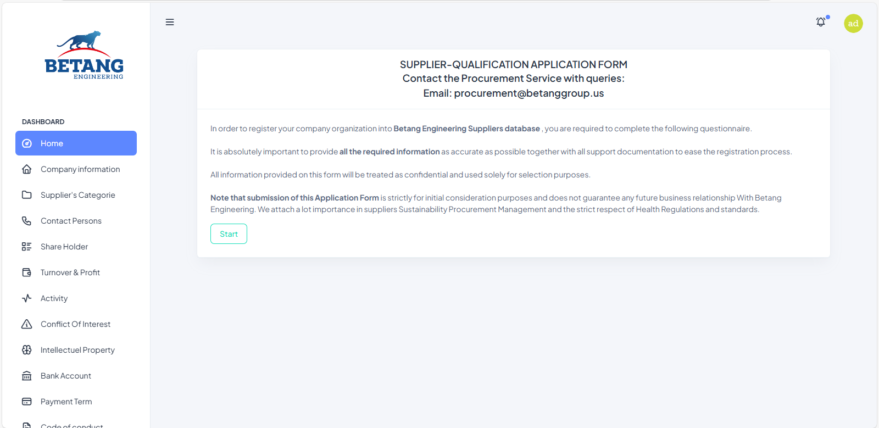The height and width of the screenshot is (428, 879).
Task: Open the notifications bell
Action: pos(821,22)
